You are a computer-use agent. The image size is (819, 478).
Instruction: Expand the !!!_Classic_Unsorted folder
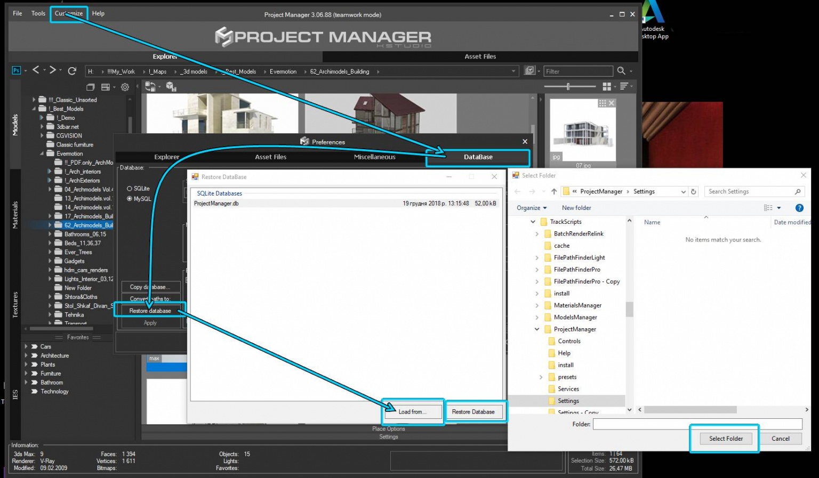(x=34, y=100)
